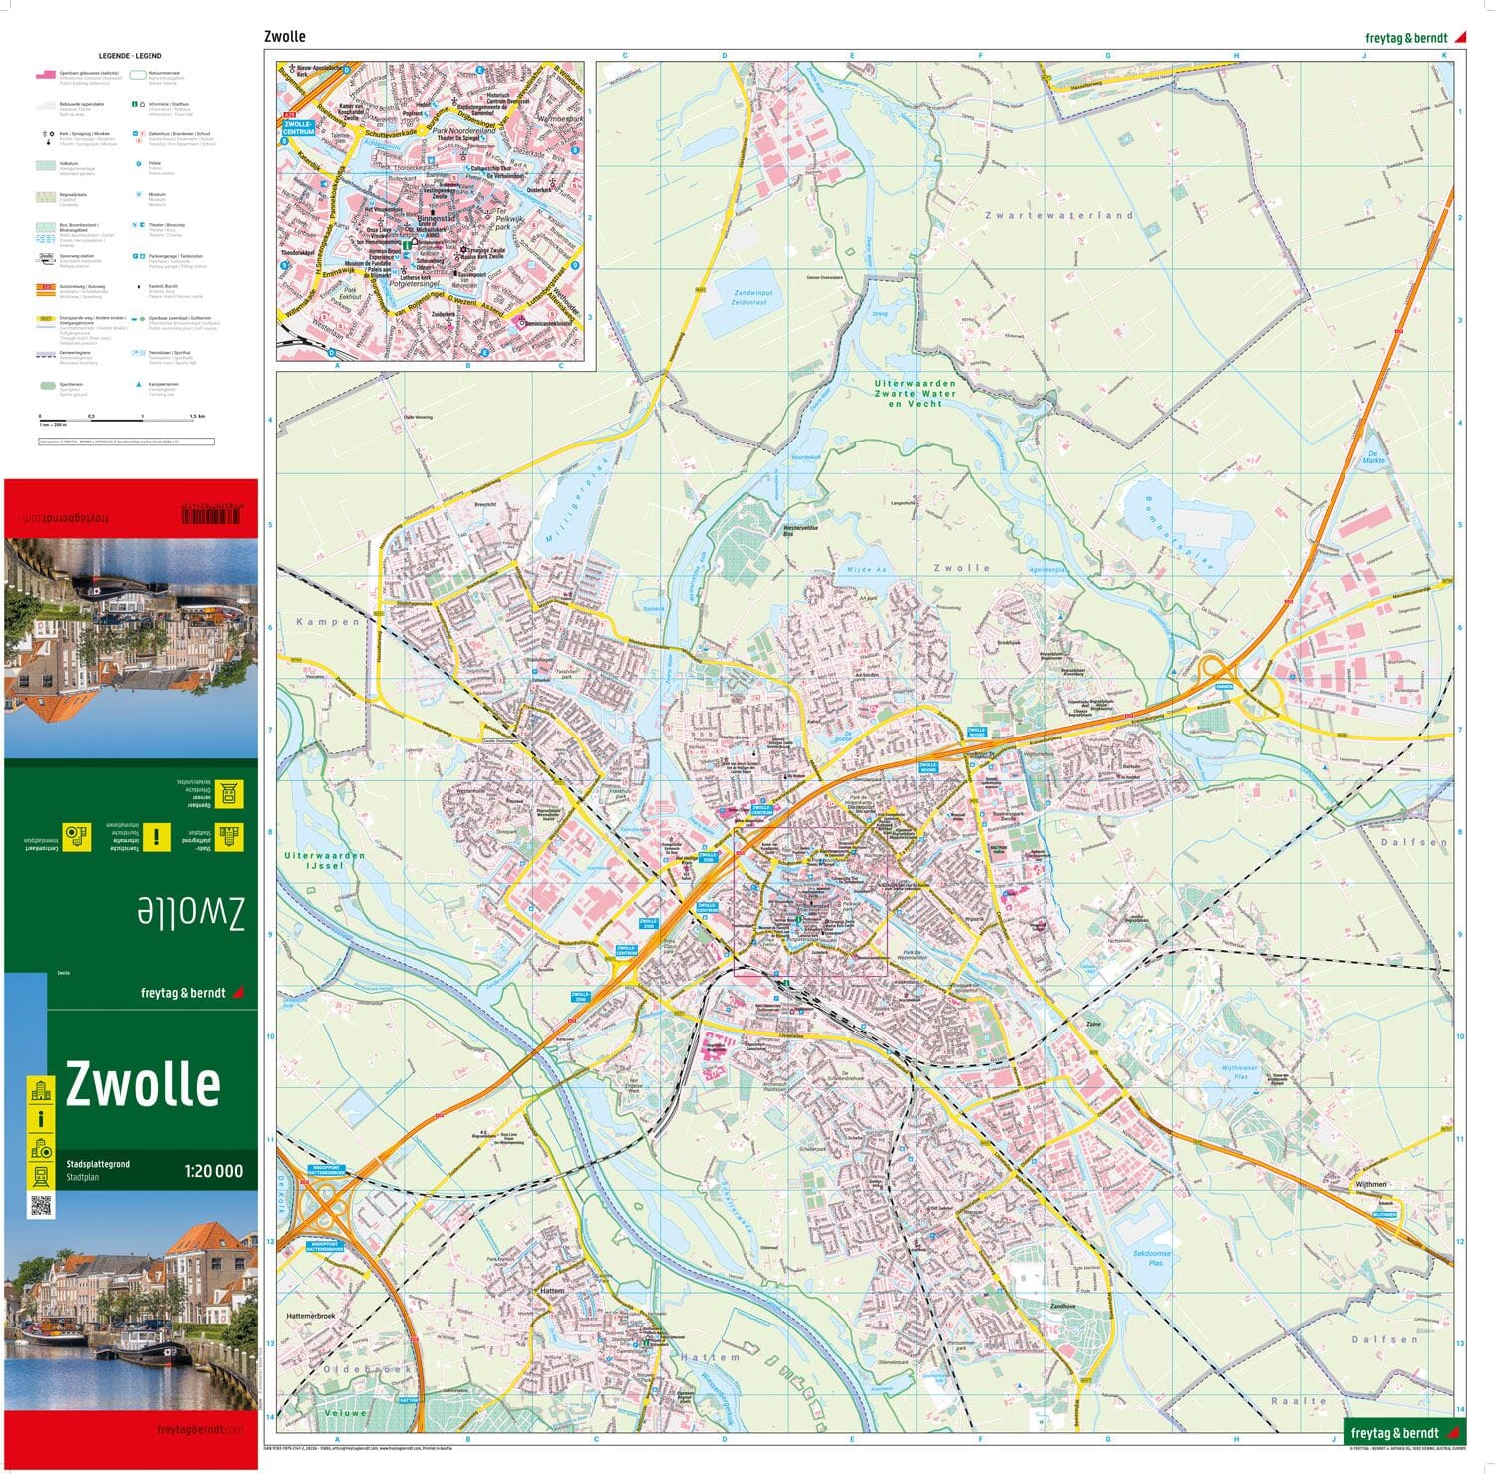Viewport: 1495px width, 1474px height.
Task: Select the Openbaar zwembad swimming legend icon
Action: [136, 318]
